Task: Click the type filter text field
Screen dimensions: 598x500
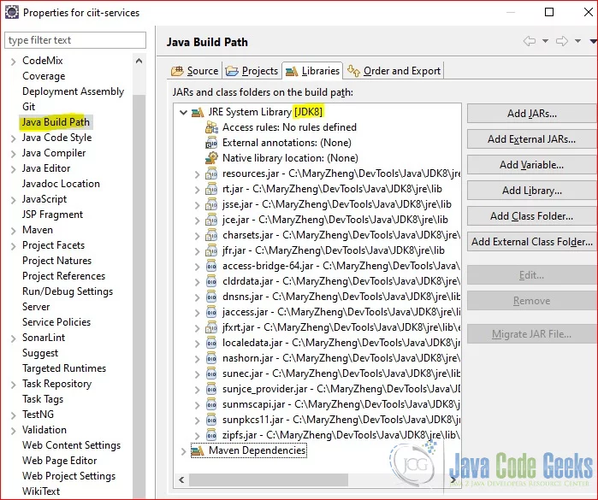Action: [x=75, y=40]
